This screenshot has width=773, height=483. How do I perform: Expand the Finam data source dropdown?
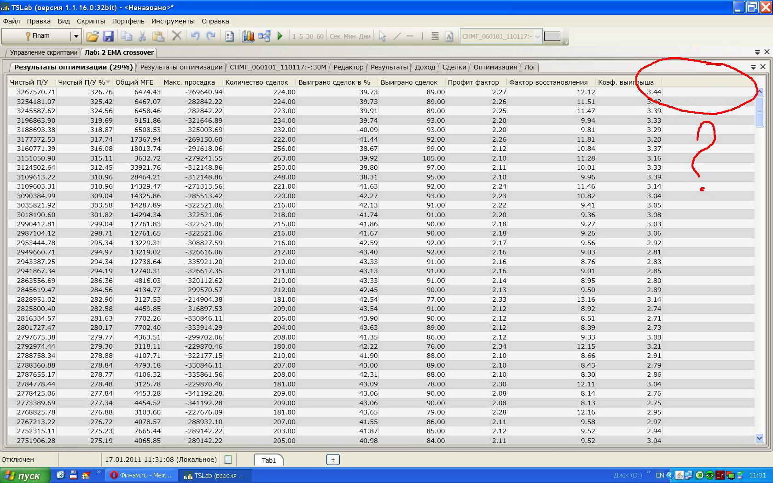(x=76, y=36)
